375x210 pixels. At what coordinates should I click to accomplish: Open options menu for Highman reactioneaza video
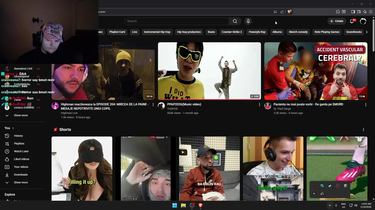(153, 104)
